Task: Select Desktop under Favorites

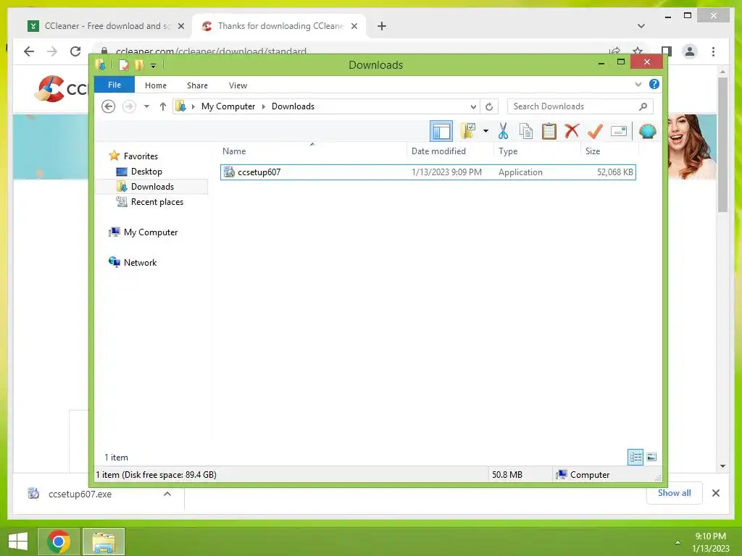Action: click(x=146, y=171)
